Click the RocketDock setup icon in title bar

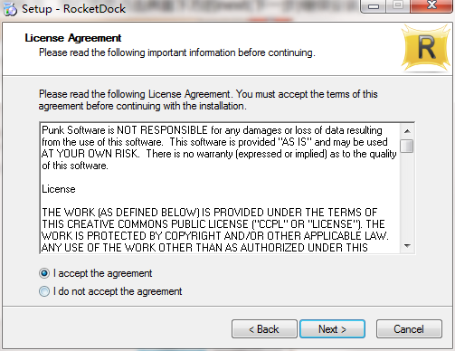coord(10,9)
